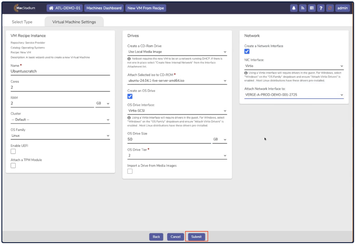The width and height of the screenshot is (355, 244).
Task: Open the OS Drive Size unit dropdown
Action: pyautogui.click(x=220, y=140)
